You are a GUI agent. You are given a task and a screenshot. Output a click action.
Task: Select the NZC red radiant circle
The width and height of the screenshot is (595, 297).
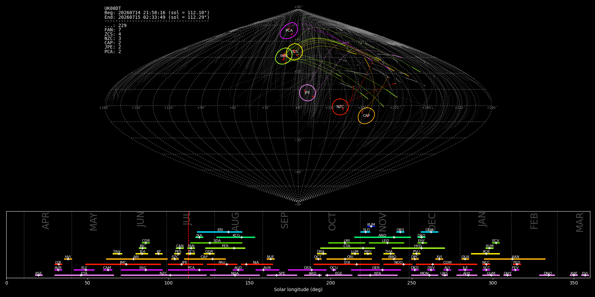340,107
